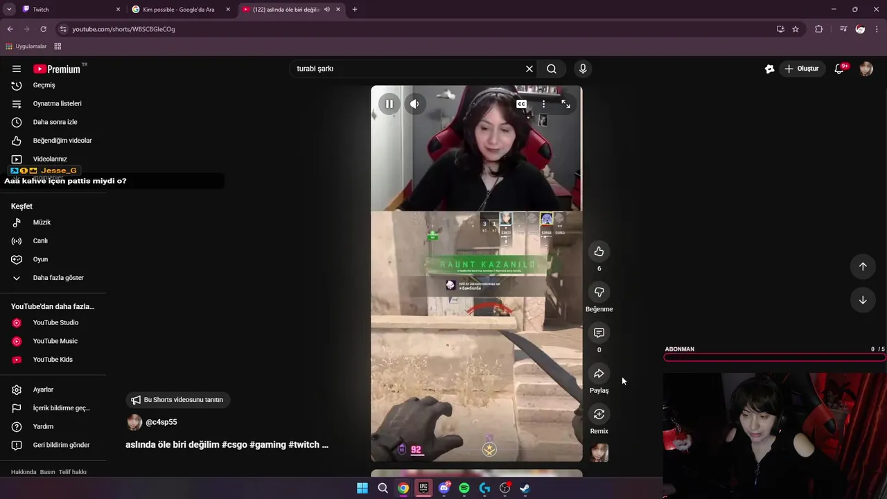
Task: Bookmark this page with star icon
Action: coord(796,29)
